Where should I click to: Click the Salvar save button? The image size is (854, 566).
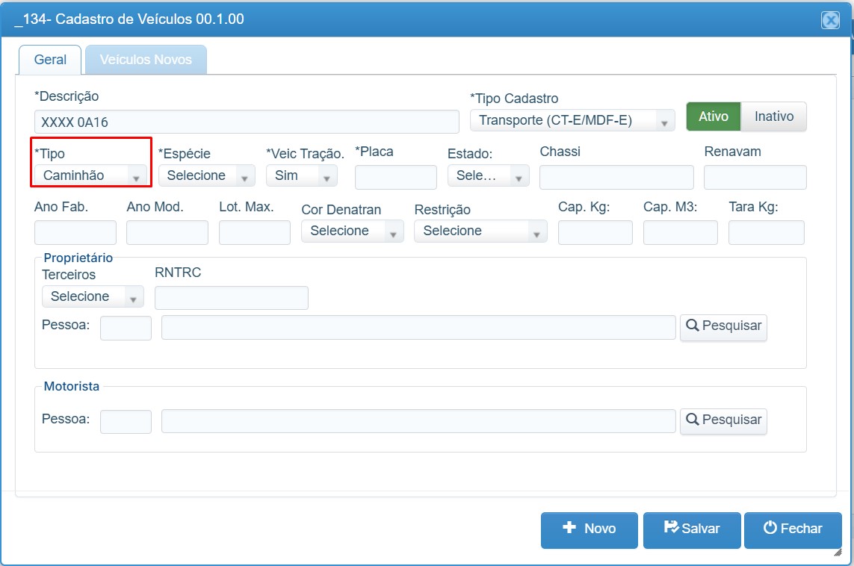click(x=692, y=529)
